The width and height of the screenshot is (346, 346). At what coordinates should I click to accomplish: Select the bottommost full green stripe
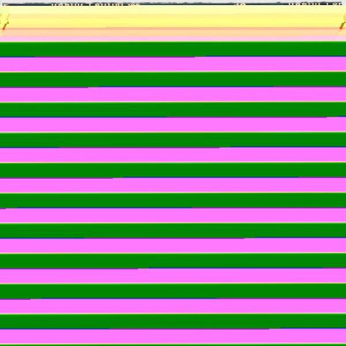173,321
